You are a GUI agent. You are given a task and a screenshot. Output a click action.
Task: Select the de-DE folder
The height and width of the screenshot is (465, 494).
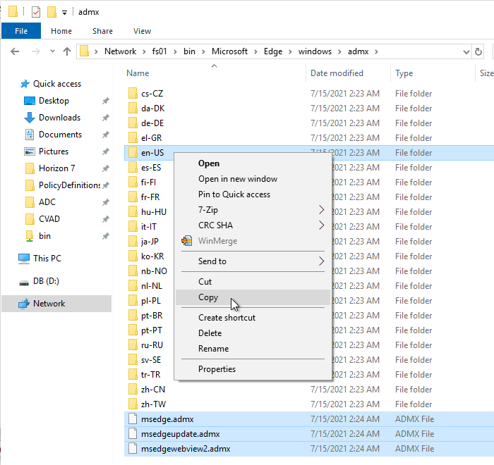(x=152, y=123)
